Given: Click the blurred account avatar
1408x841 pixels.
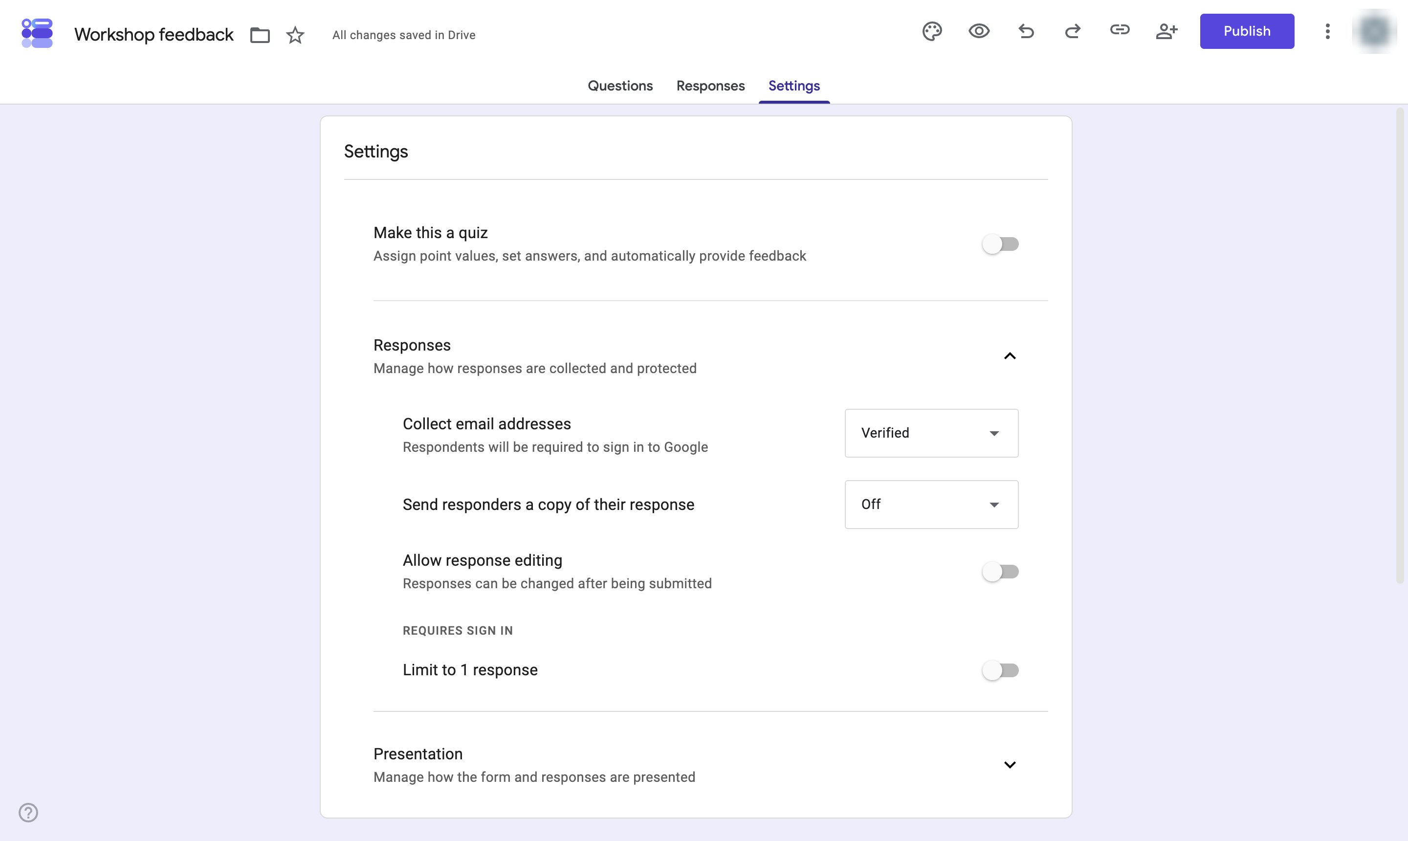Looking at the screenshot, I should pos(1375,31).
